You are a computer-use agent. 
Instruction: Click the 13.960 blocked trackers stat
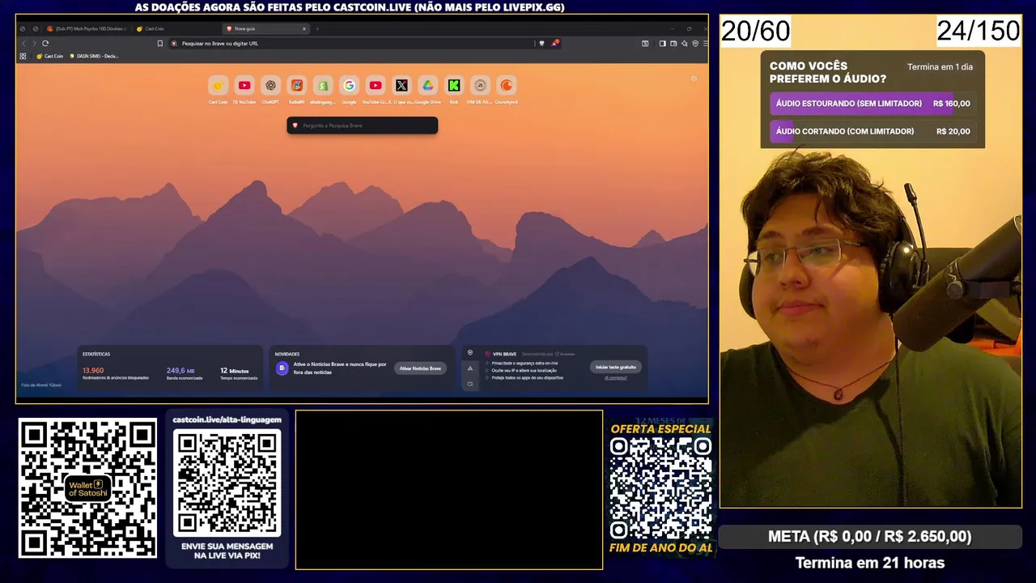coord(115,373)
